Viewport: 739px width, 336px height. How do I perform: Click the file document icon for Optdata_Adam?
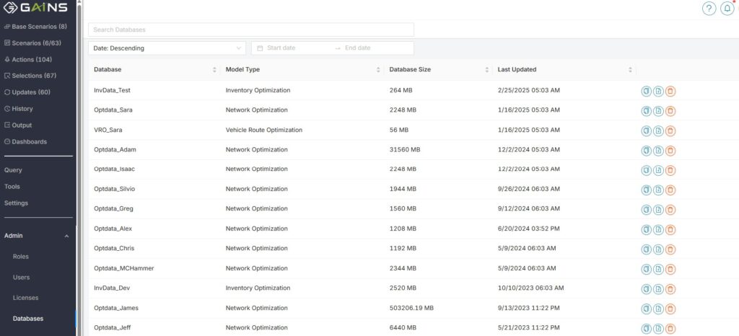(x=658, y=151)
